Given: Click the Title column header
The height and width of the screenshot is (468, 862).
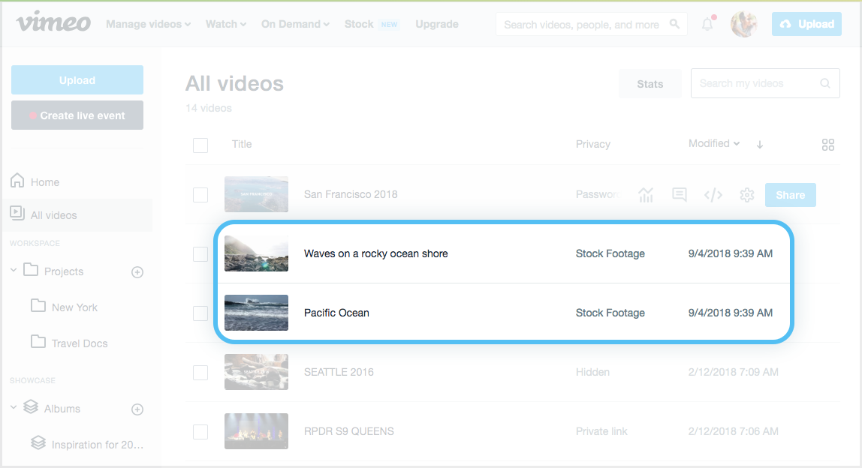Looking at the screenshot, I should point(242,144).
